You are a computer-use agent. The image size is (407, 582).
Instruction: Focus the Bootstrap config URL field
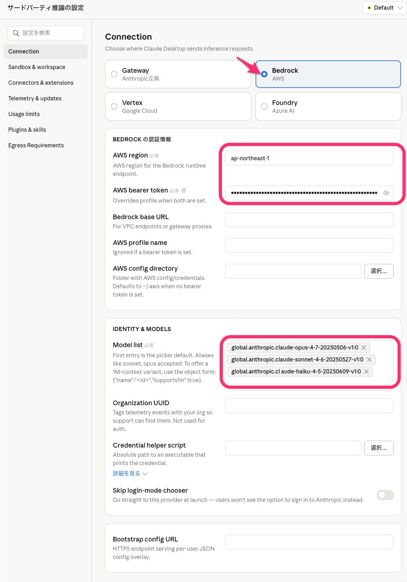click(309, 542)
